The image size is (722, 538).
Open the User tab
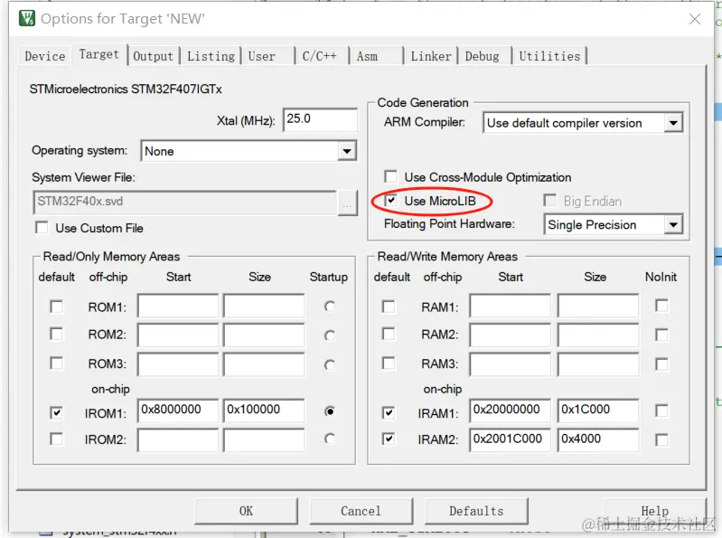[x=268, y=56]
